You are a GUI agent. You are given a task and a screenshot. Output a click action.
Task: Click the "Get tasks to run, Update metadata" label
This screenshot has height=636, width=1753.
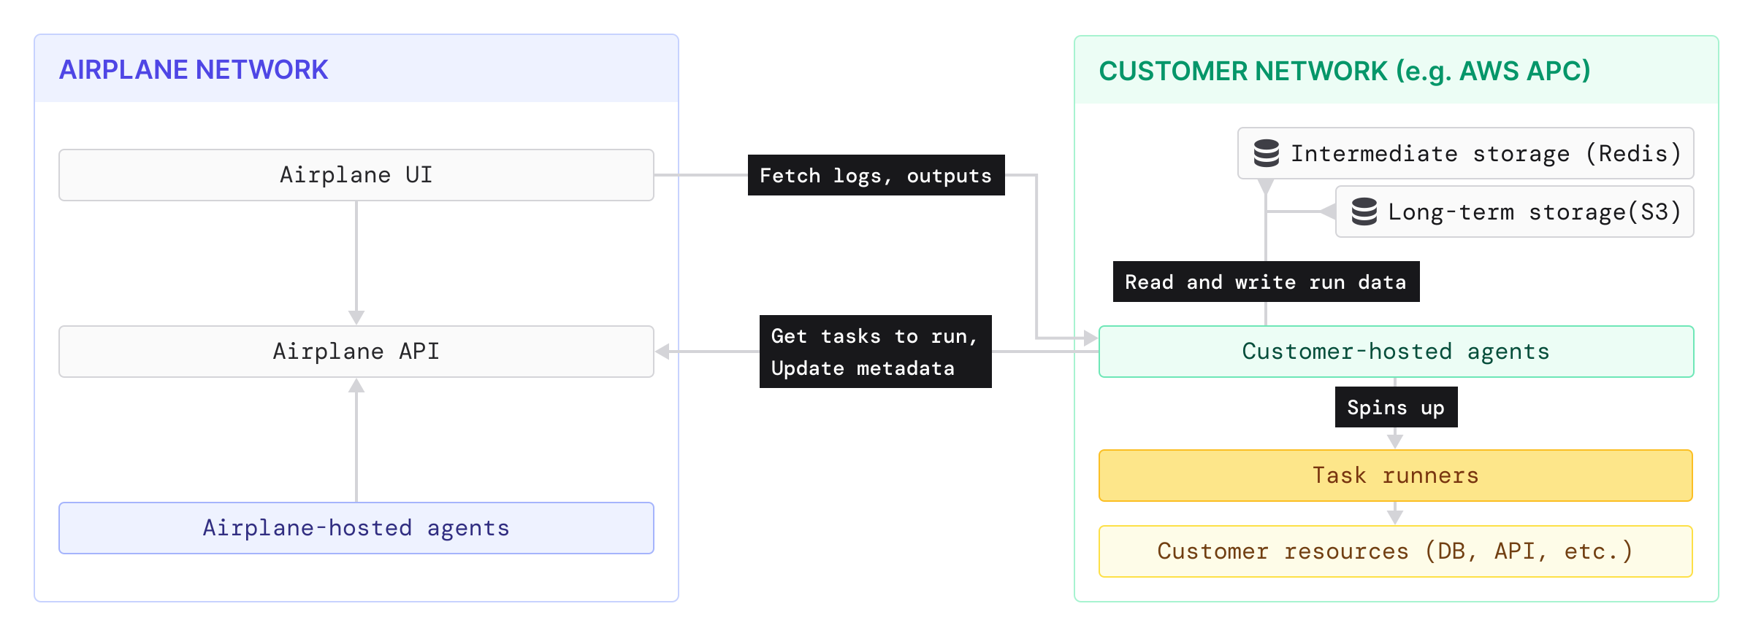click(x=876, y=352)
